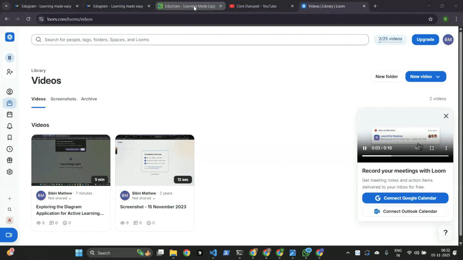The width and height of the screenshot is (463, 260).
Task: Open promo video more options menu
Action: tap(446, 148)
